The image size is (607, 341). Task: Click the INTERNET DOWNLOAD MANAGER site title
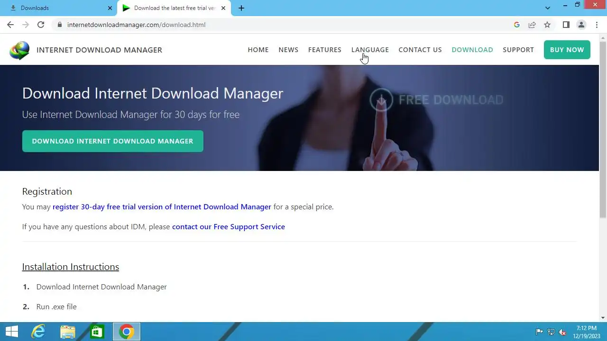pyautogui.click(x=99, y=50)
